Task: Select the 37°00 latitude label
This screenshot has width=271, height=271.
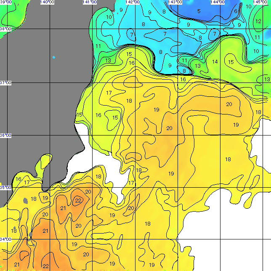Action: pyautogui.click(x=6, y=82)
